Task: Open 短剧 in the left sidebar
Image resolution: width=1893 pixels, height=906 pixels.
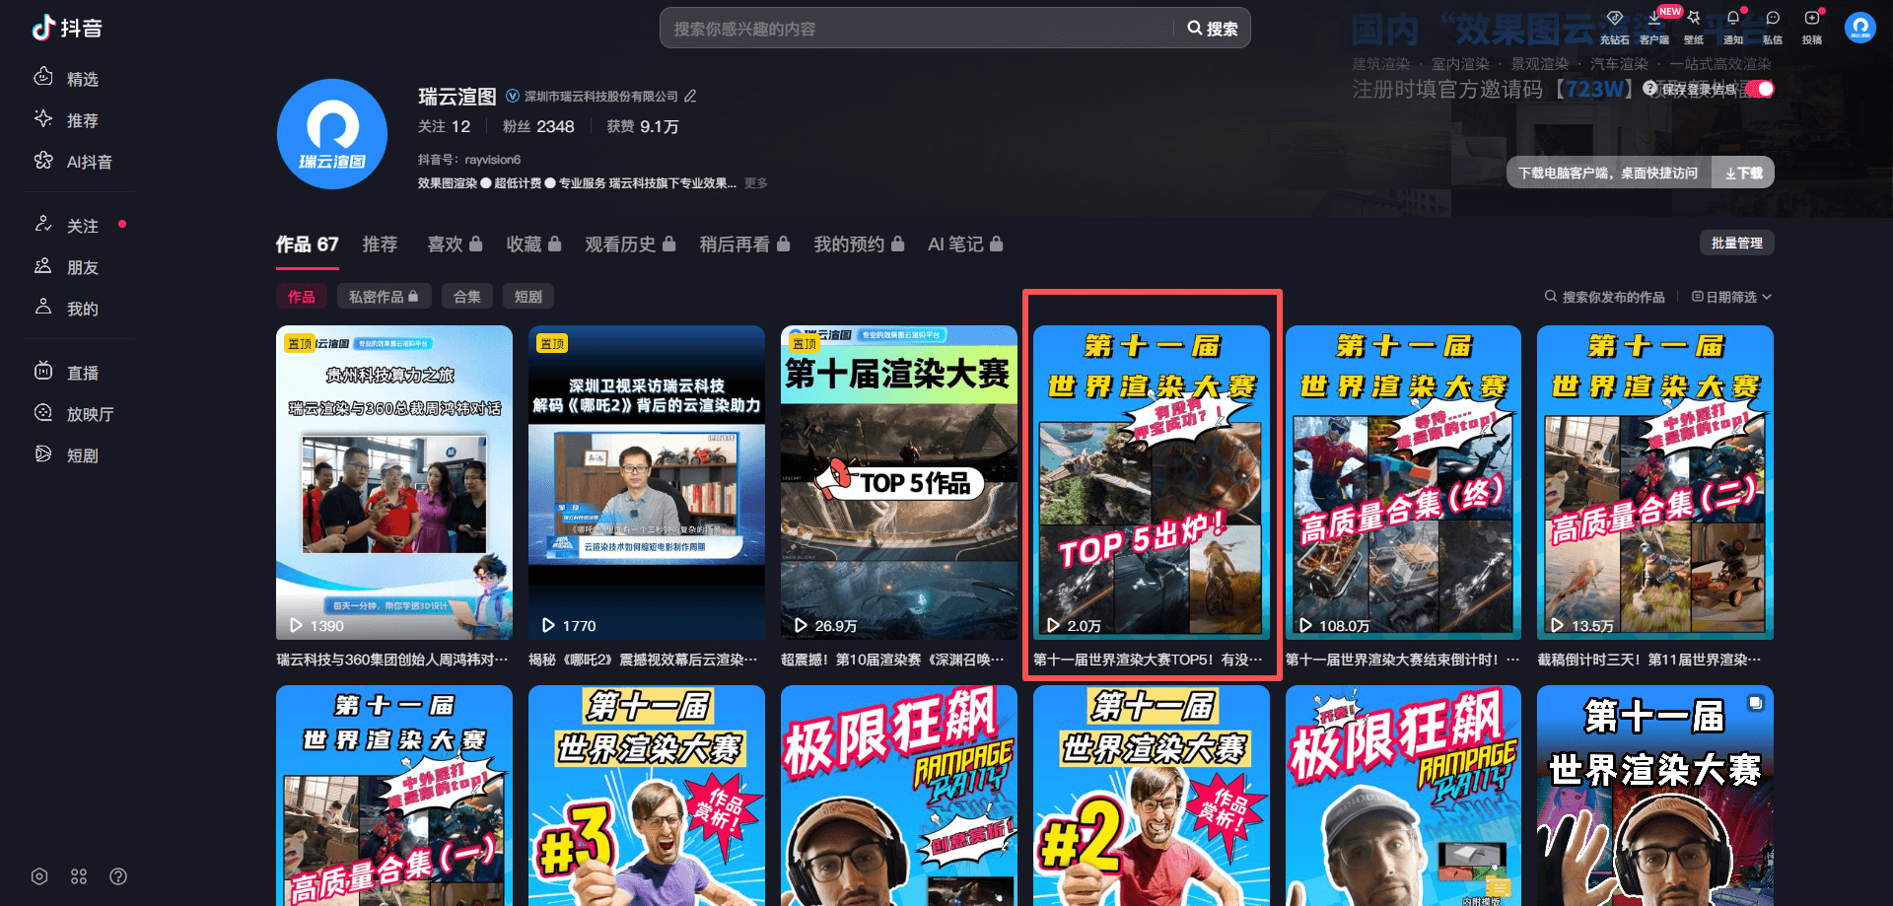Action: (67, 455)
